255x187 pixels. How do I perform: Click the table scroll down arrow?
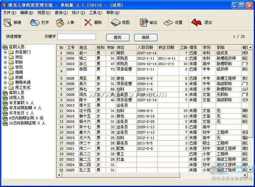pos(250,170)
